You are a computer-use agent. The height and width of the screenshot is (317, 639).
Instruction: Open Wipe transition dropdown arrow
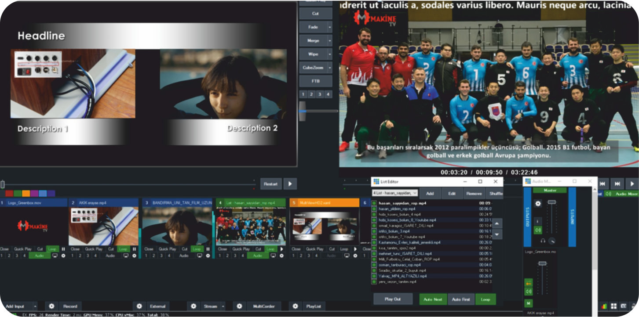click(x=330, y=54)
